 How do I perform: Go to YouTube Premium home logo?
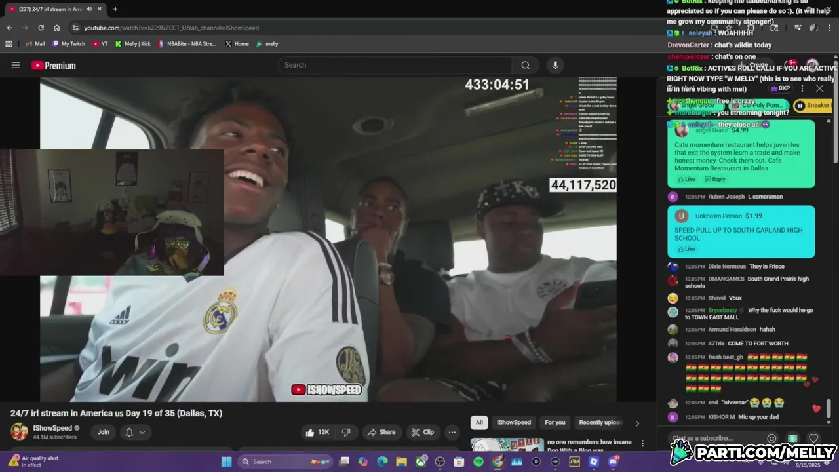pyautogui.click(x=54, y=66)
